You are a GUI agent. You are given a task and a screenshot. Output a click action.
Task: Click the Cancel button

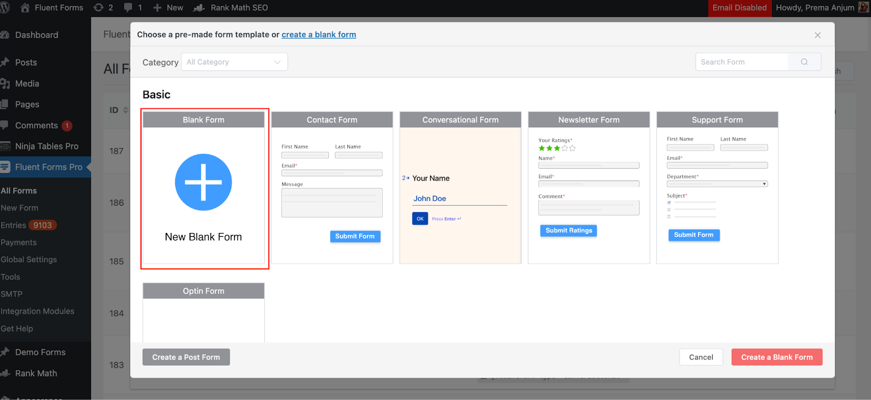click(x=701, y=357)
